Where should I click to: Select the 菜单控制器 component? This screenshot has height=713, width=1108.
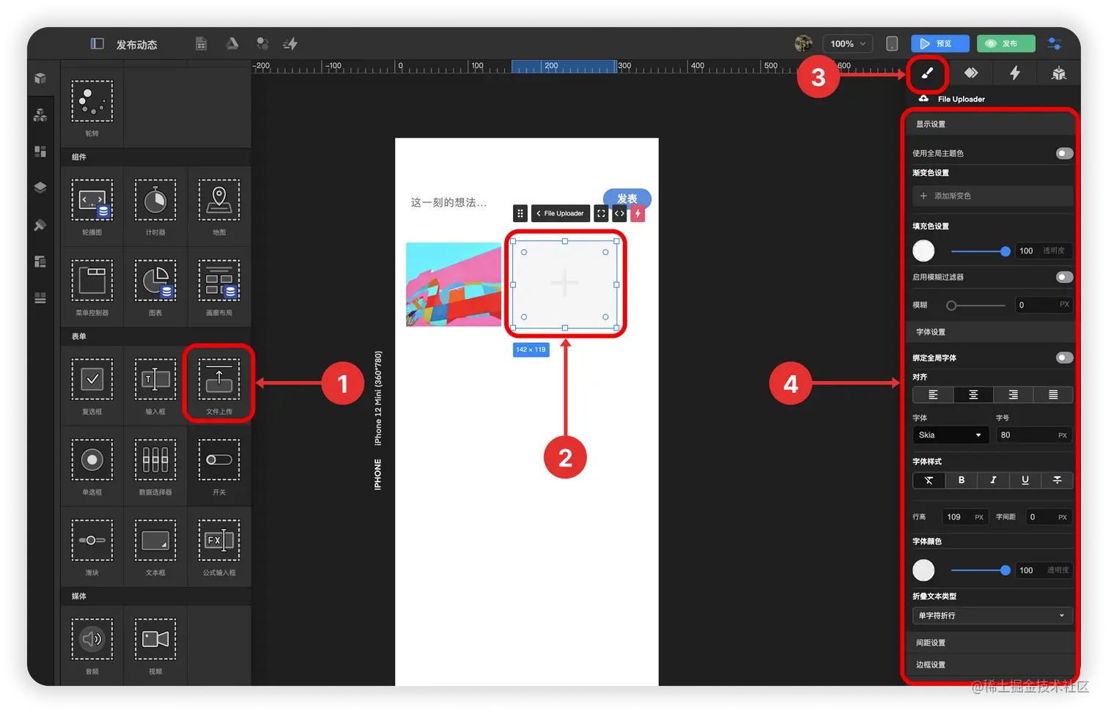pos(92,287)
